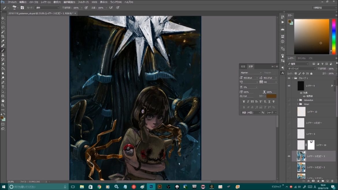
Task: Open Illustrator from the taskbar
Action: coord(160,187)
